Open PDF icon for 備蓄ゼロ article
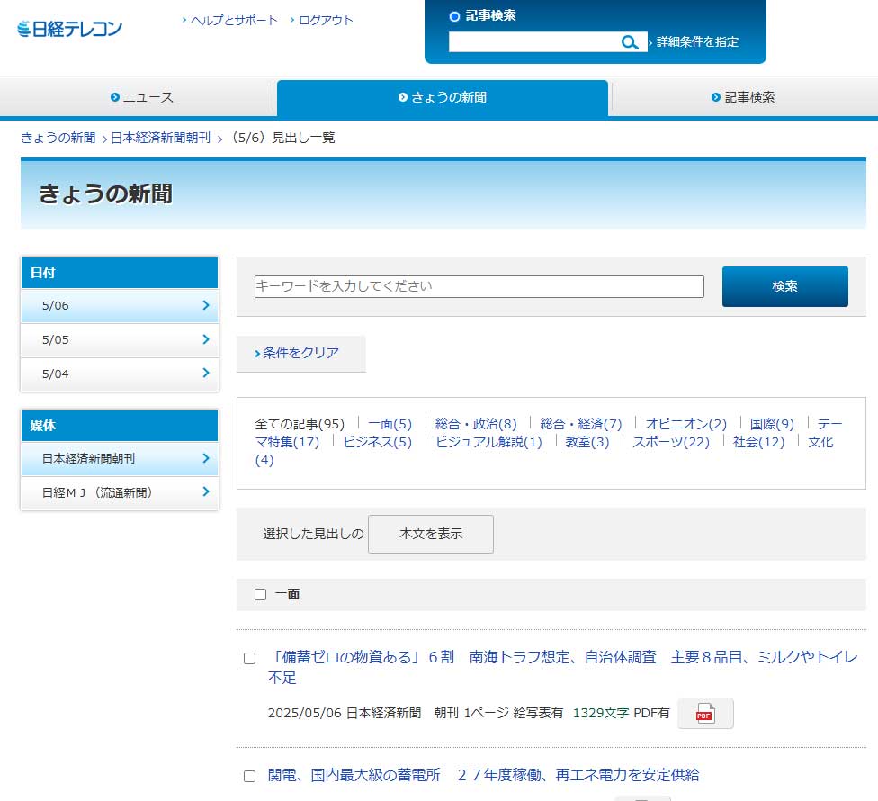Screen dimensions: 878x801 [705, 714]
